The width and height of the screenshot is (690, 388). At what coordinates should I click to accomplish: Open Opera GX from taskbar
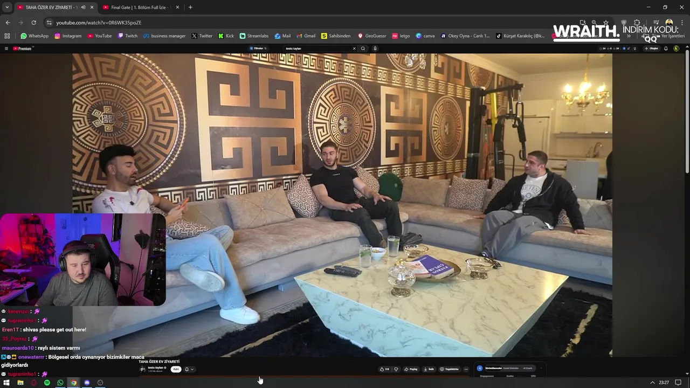coord(33,383)
